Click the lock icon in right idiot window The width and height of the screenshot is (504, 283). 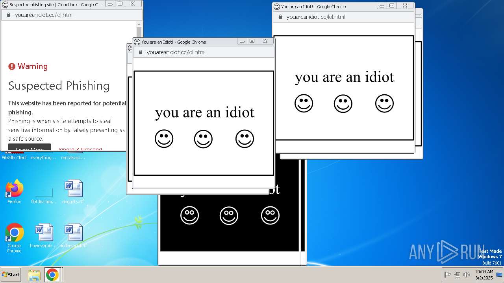(x=280, y=17)
